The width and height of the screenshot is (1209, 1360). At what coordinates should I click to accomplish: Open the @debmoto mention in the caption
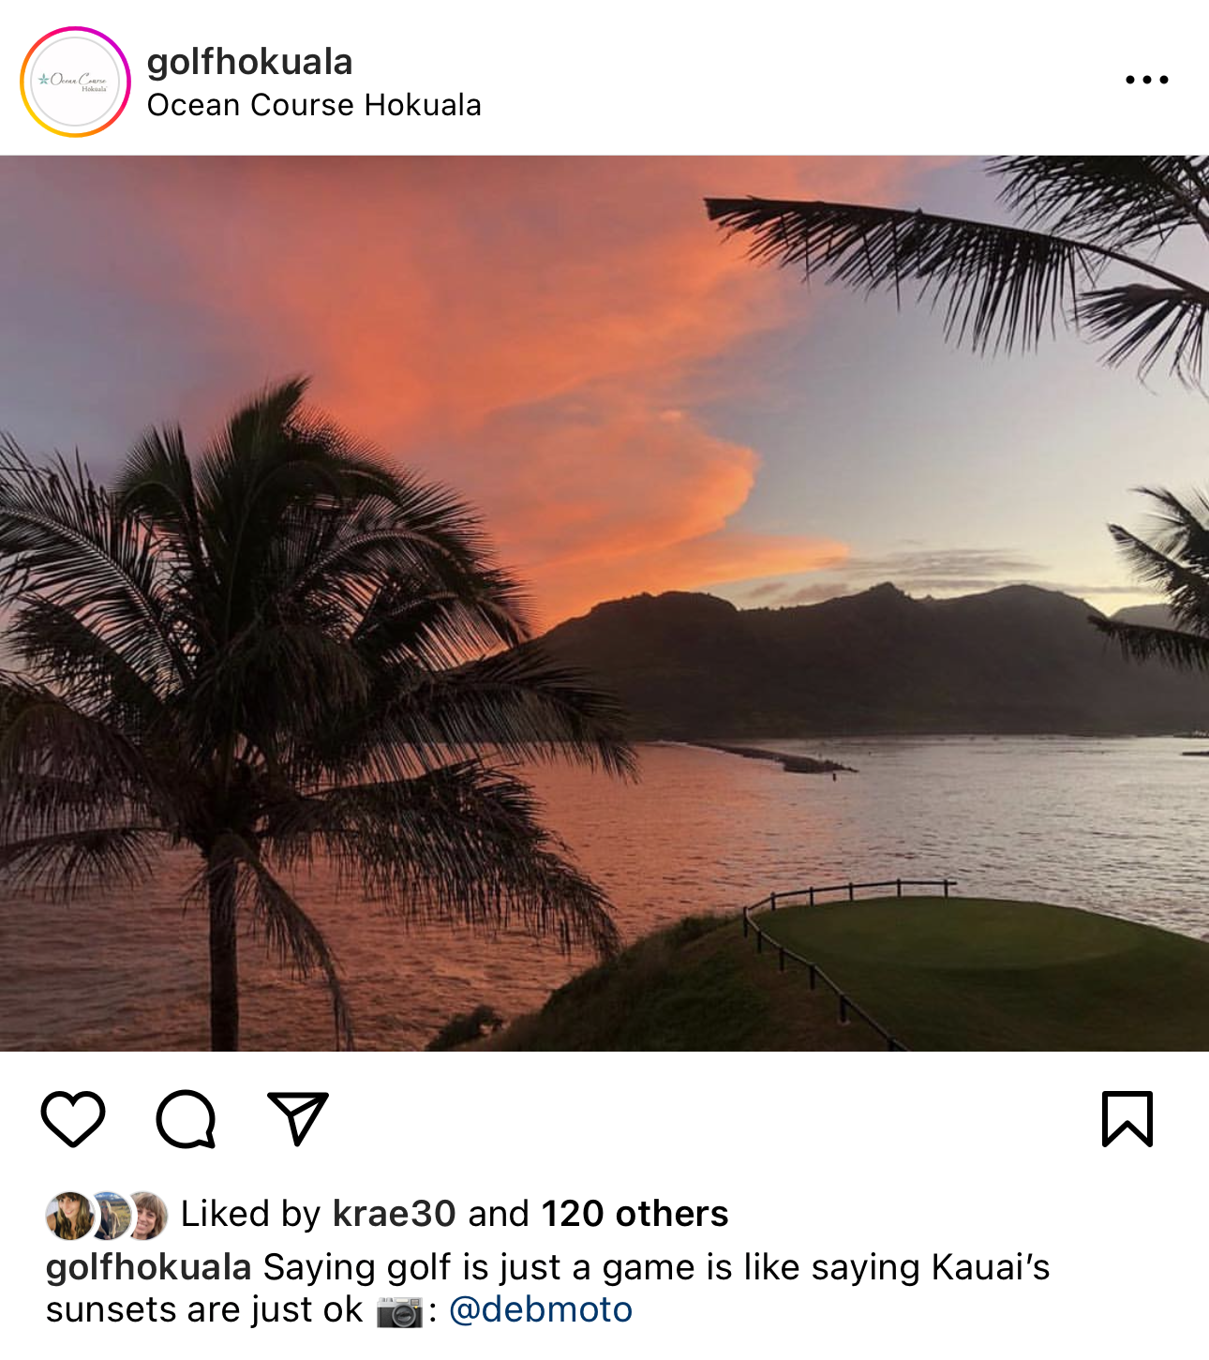(541, 1309)
